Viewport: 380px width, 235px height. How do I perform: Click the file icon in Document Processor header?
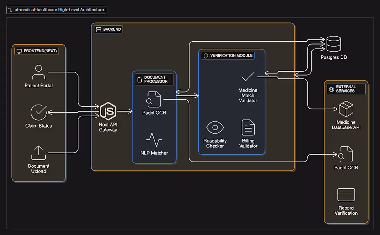[140, 80]
